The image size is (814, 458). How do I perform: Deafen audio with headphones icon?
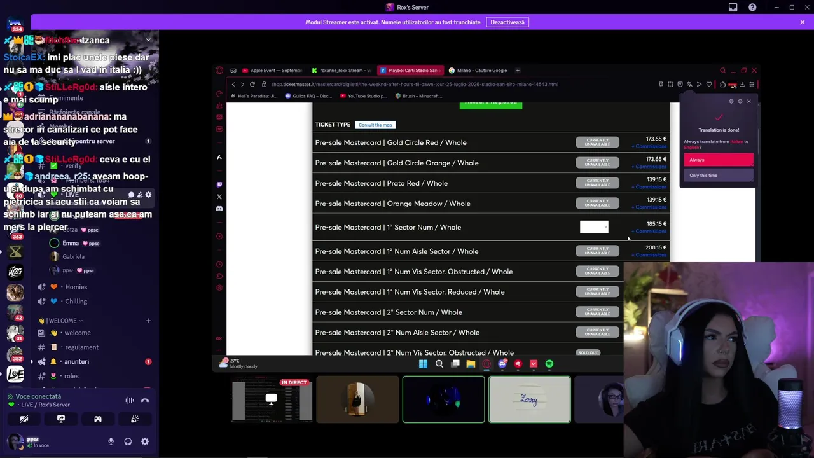(x=128, y=441)
